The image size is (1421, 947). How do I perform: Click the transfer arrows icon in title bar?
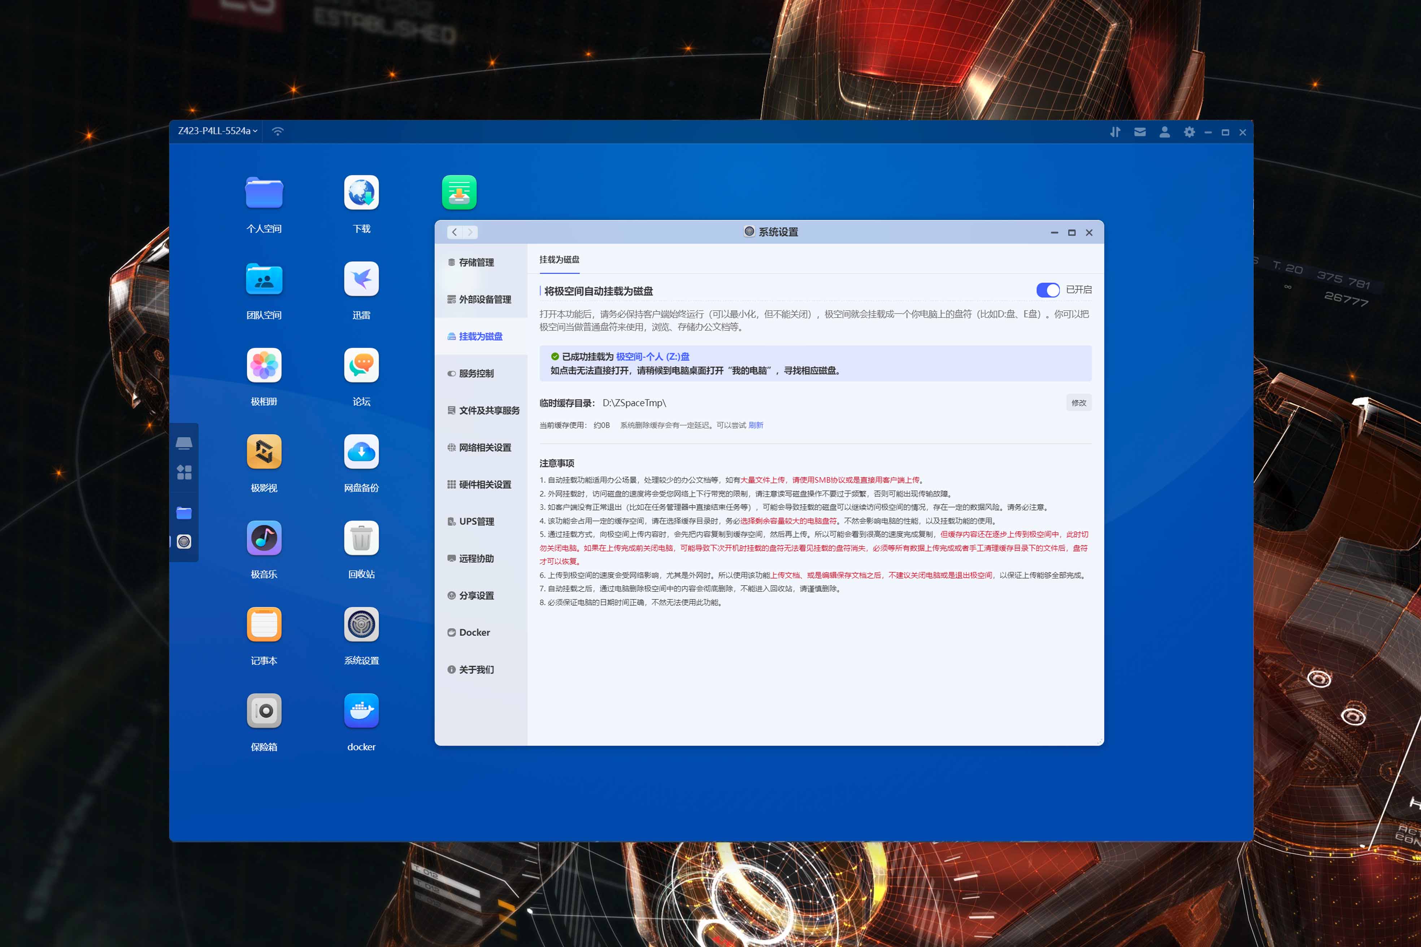coord(1115,132)
